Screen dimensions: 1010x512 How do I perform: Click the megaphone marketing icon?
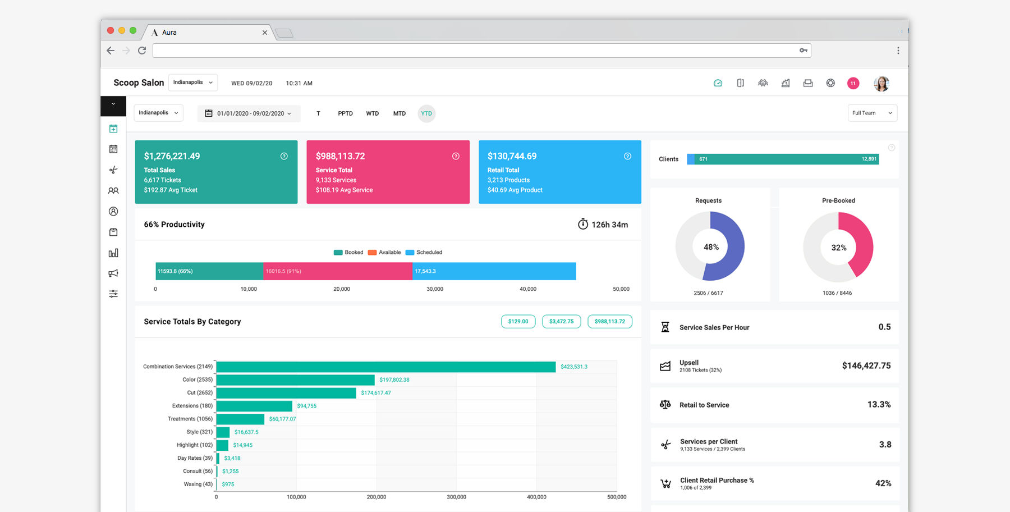pos(113,273)
